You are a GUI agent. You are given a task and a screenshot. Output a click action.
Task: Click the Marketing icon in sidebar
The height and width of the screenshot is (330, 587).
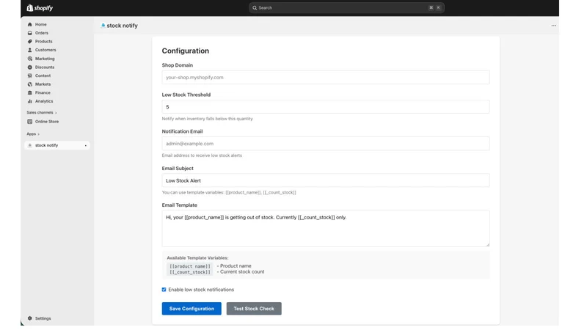click(x=30, y=59)
